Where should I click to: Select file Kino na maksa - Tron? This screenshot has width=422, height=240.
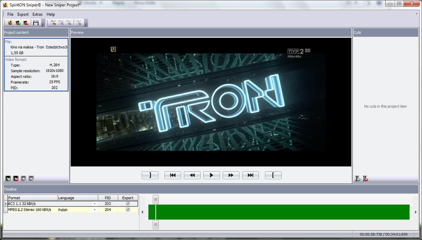[39, 47]
